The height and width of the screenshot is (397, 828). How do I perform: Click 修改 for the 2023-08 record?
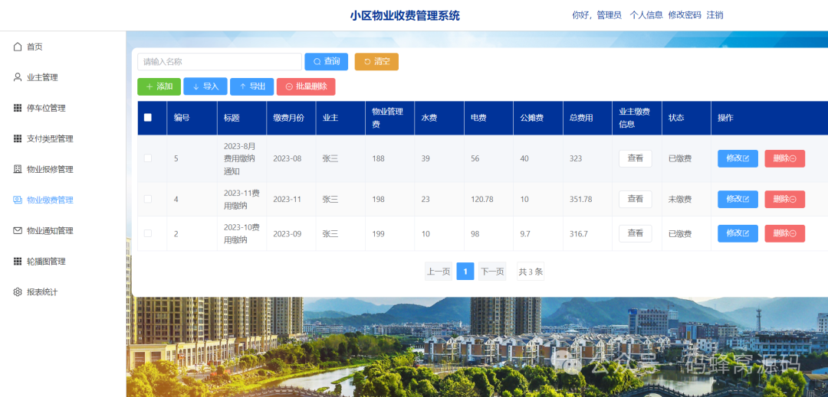coord(738,158)
